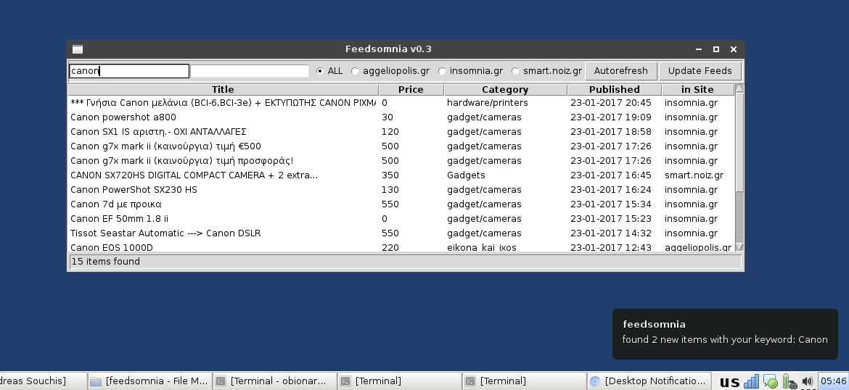Switch to the 'dreas Souchis]' taskbar item

44,381
